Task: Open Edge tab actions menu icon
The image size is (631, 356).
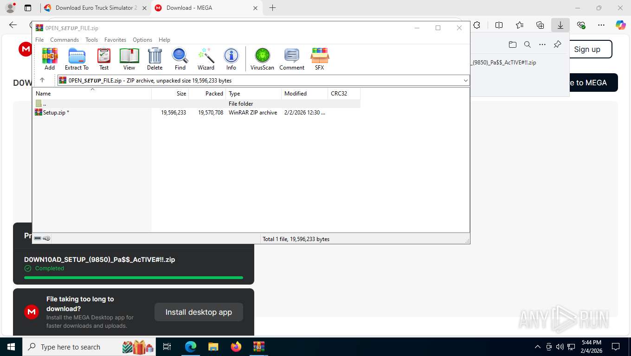Action: (28, 8)
